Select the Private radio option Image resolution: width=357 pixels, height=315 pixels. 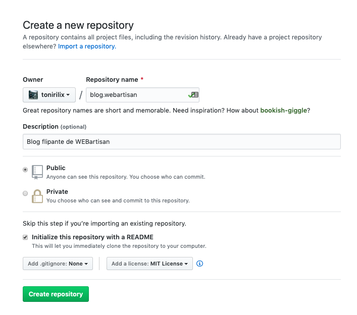coord(25,193)
